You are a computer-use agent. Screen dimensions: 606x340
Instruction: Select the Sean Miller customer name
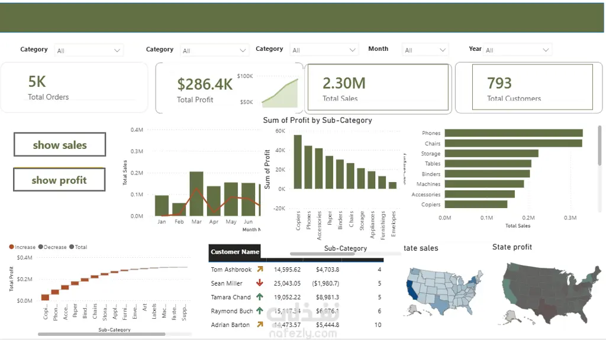[x=227, y=283]
